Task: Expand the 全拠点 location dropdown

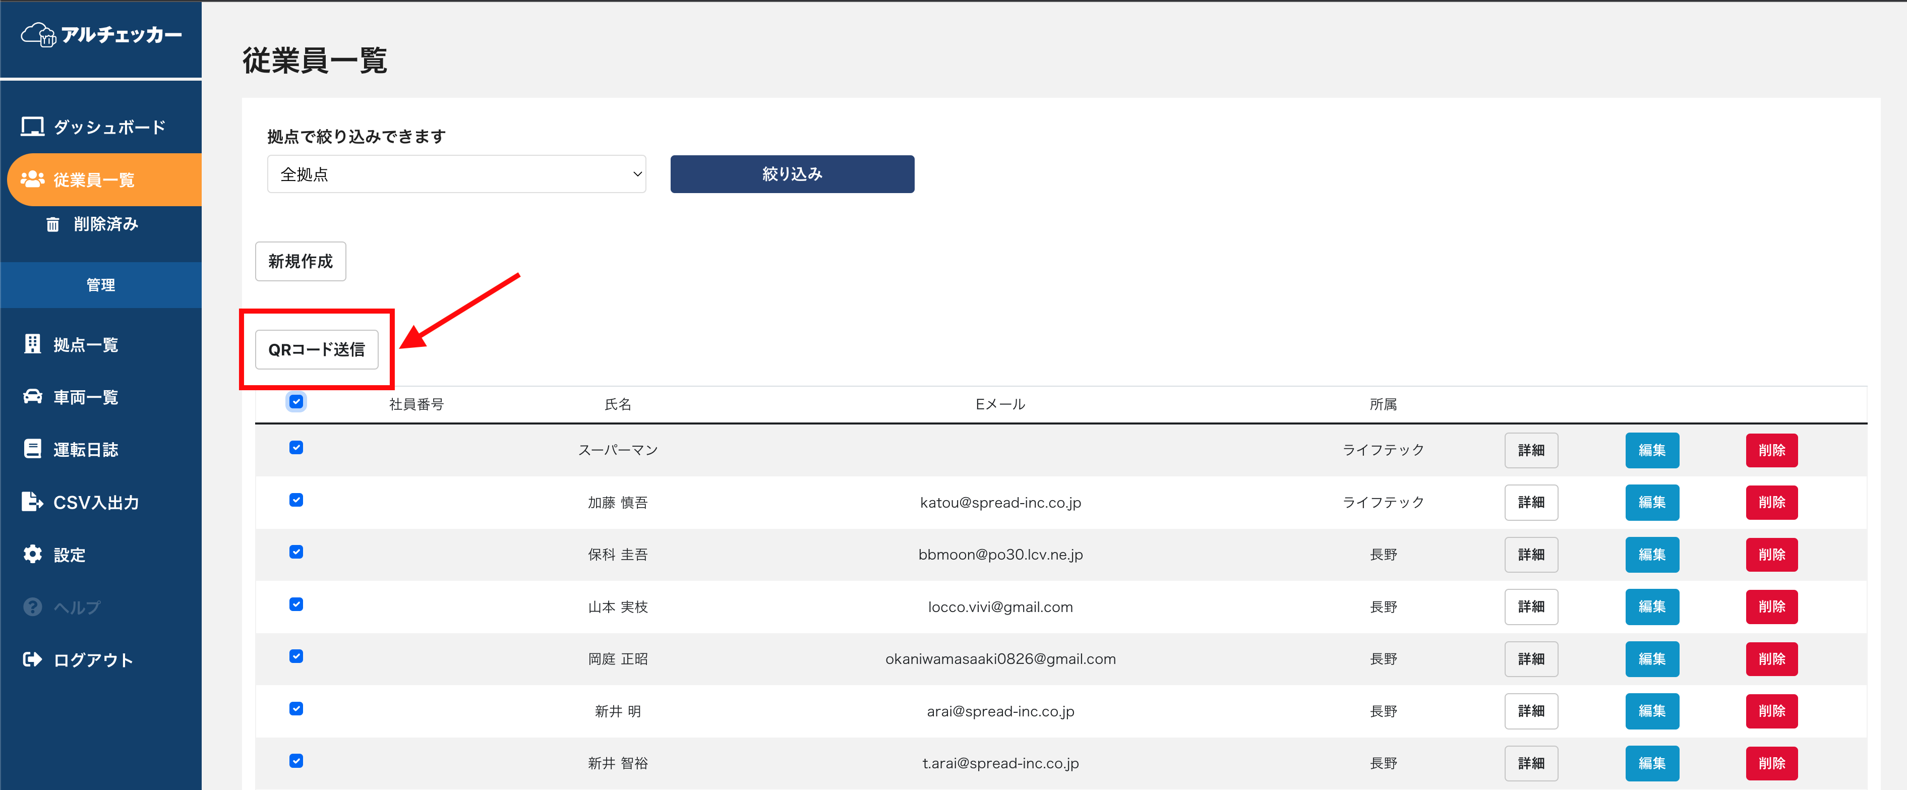Action: pyautogui.click(x=457, y=174)
